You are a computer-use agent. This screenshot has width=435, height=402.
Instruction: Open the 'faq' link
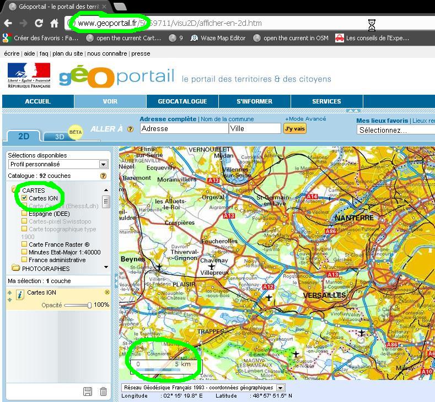click(x=44, y=53)
